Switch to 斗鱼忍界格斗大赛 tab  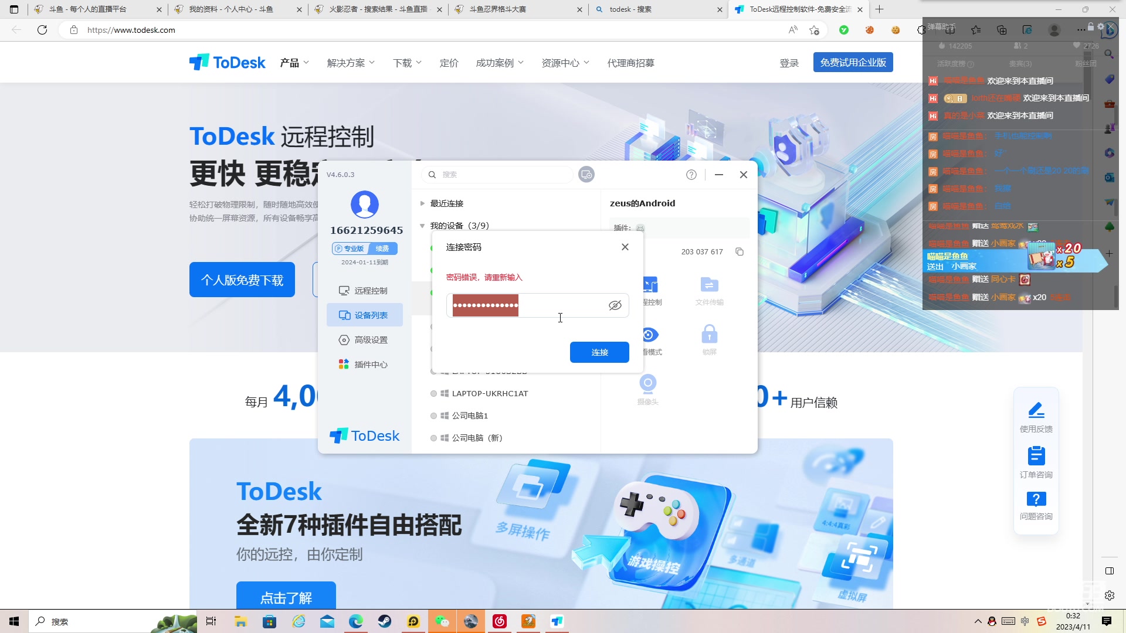pyautogui.click(x=518, y=9)
